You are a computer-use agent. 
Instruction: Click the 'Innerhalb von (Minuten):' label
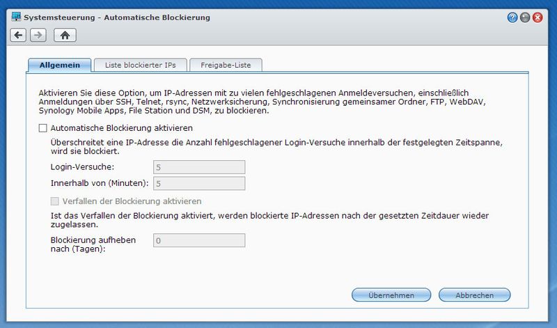100,183
